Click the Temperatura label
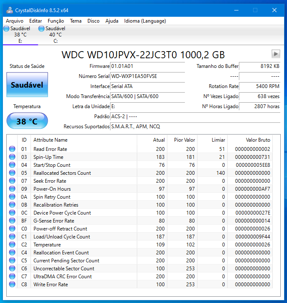This screenshot has width=287, height=303. click(x=27, y=106)
